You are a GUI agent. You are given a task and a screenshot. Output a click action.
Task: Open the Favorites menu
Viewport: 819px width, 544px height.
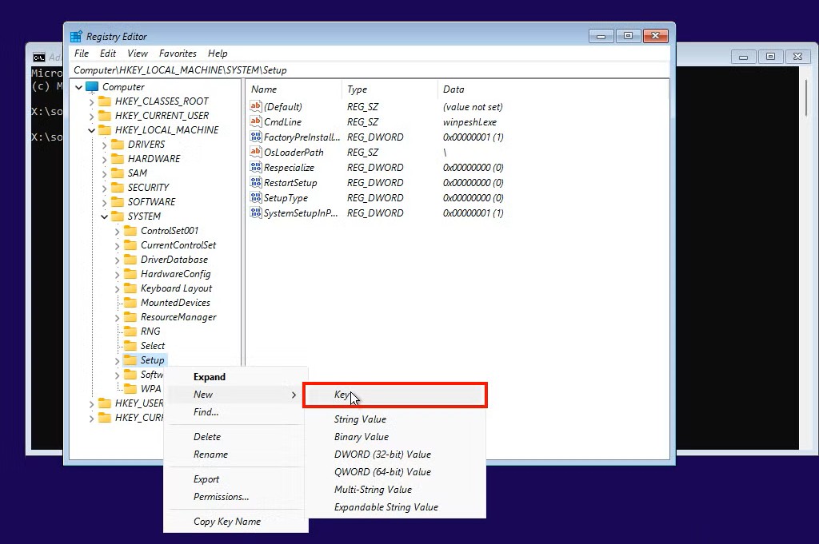(x=178, y=54)
